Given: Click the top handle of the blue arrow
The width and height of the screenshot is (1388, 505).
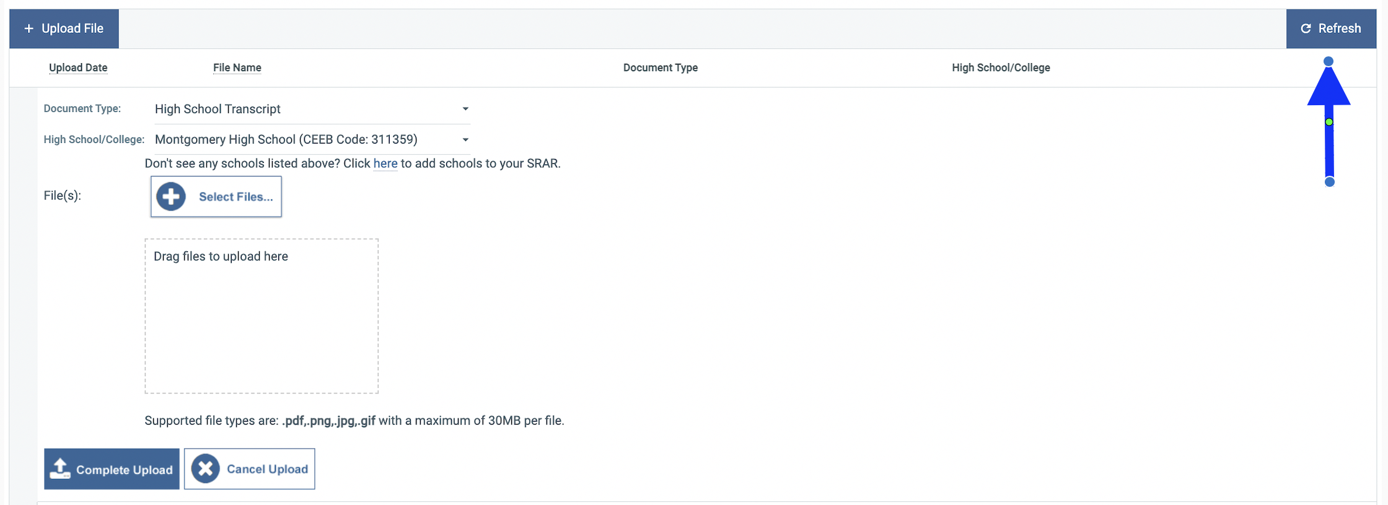Looking at the screenshot, I should tap(1329, 61).
